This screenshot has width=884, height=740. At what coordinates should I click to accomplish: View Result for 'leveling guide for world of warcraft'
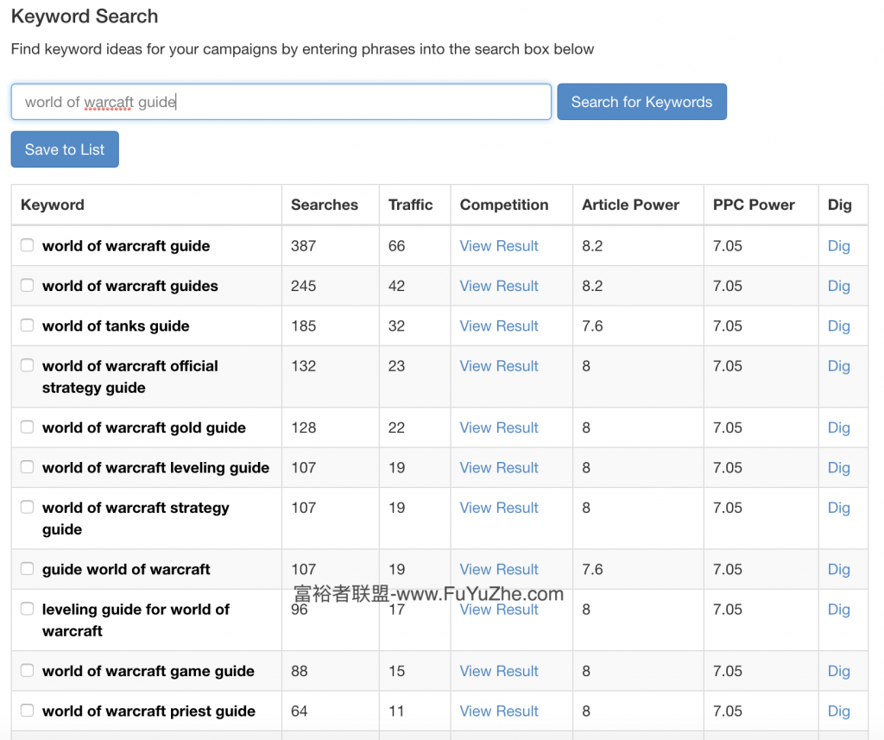(499, 610)
